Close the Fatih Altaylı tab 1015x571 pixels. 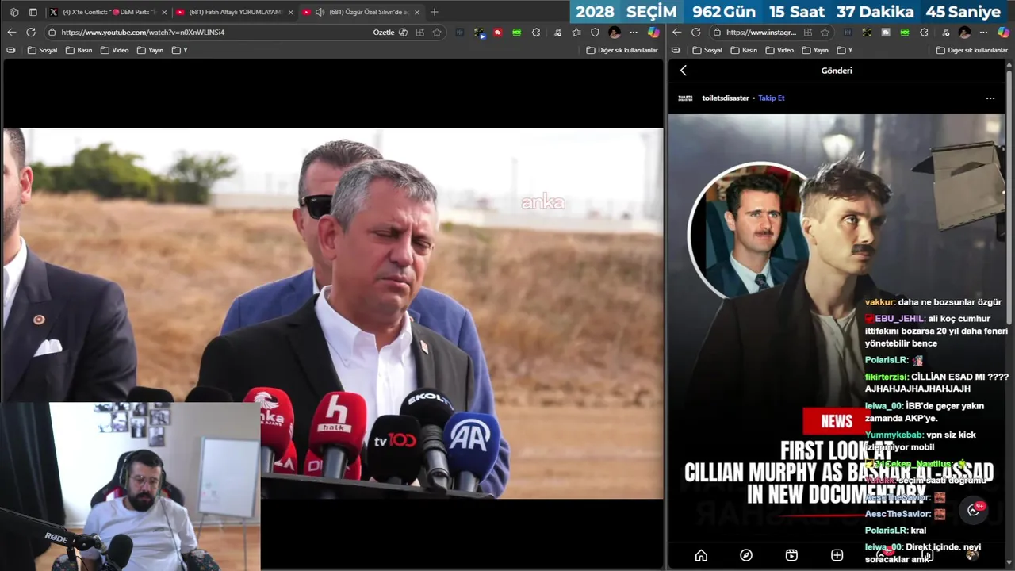click(290, 12)
